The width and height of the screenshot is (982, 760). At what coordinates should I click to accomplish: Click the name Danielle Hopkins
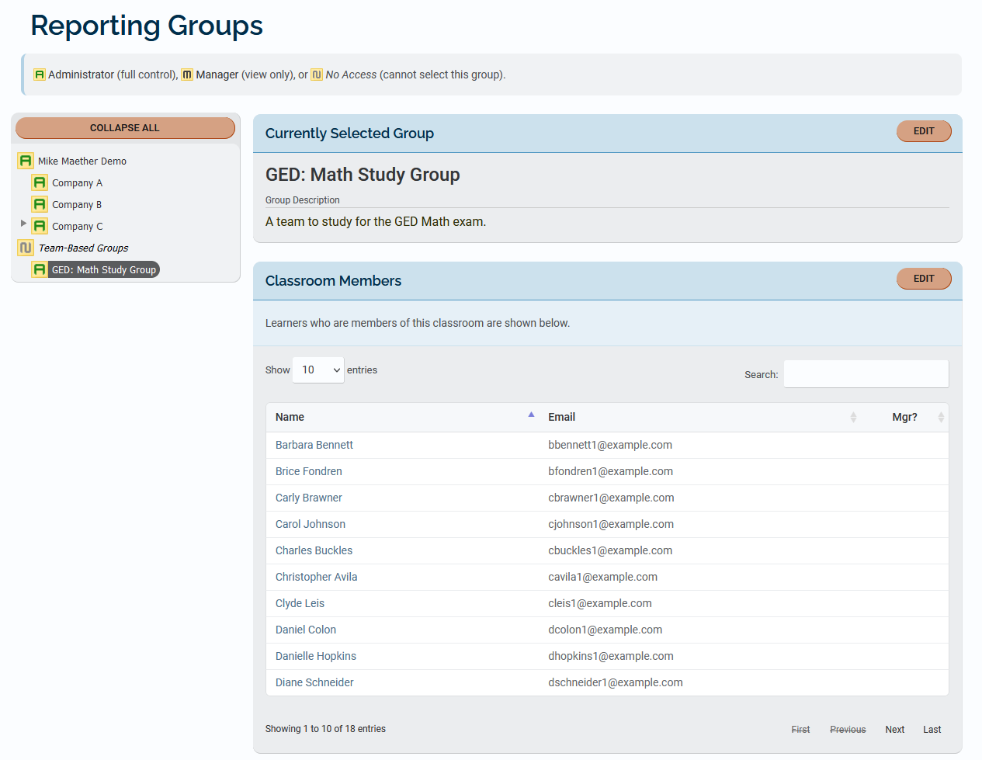(x=316, y=656)
